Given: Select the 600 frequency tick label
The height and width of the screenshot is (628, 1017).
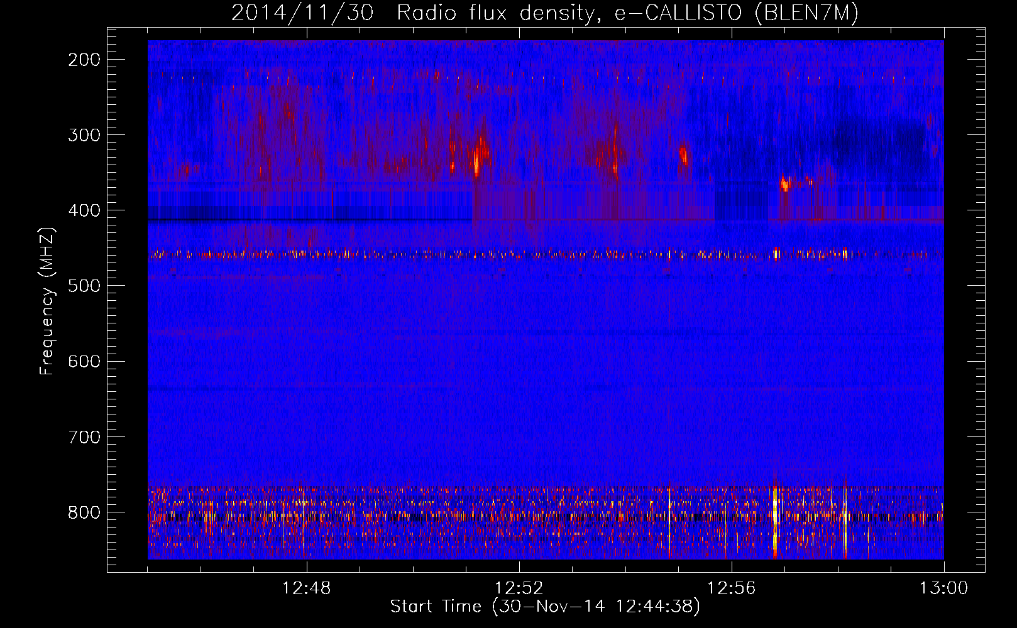Looking at the screenshot, I should [x=84, y=361].
